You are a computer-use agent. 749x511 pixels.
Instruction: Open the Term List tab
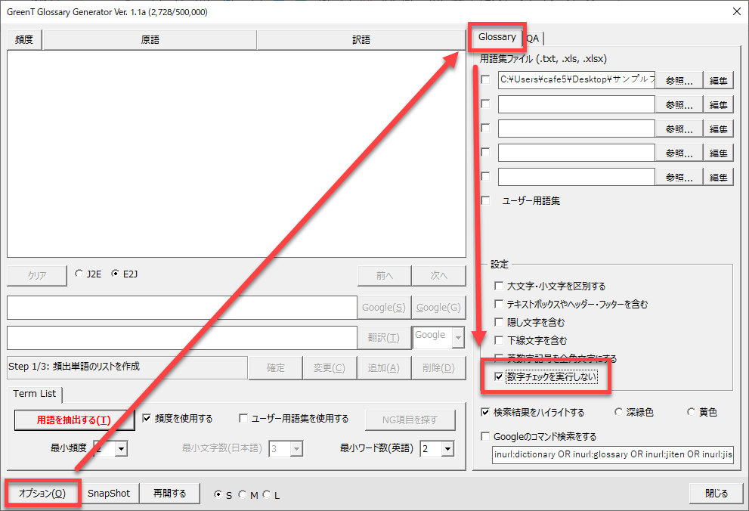pos(35,394)
